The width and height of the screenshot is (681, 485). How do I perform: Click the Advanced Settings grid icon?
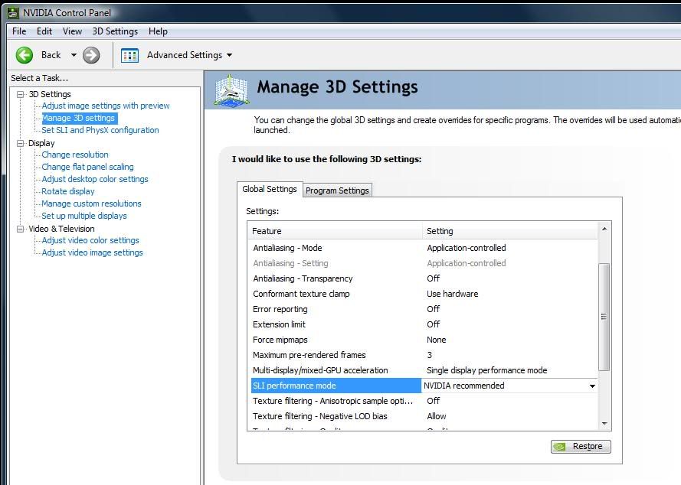[129, 56]
